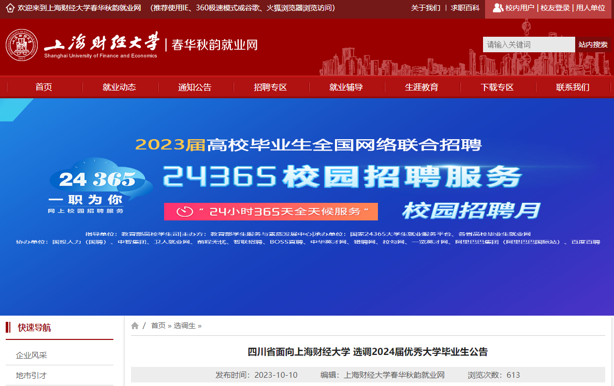Click the 发布时间：2023-10-10 text
This screenshot has width=614, height=386.
click(x=256, y=375)
